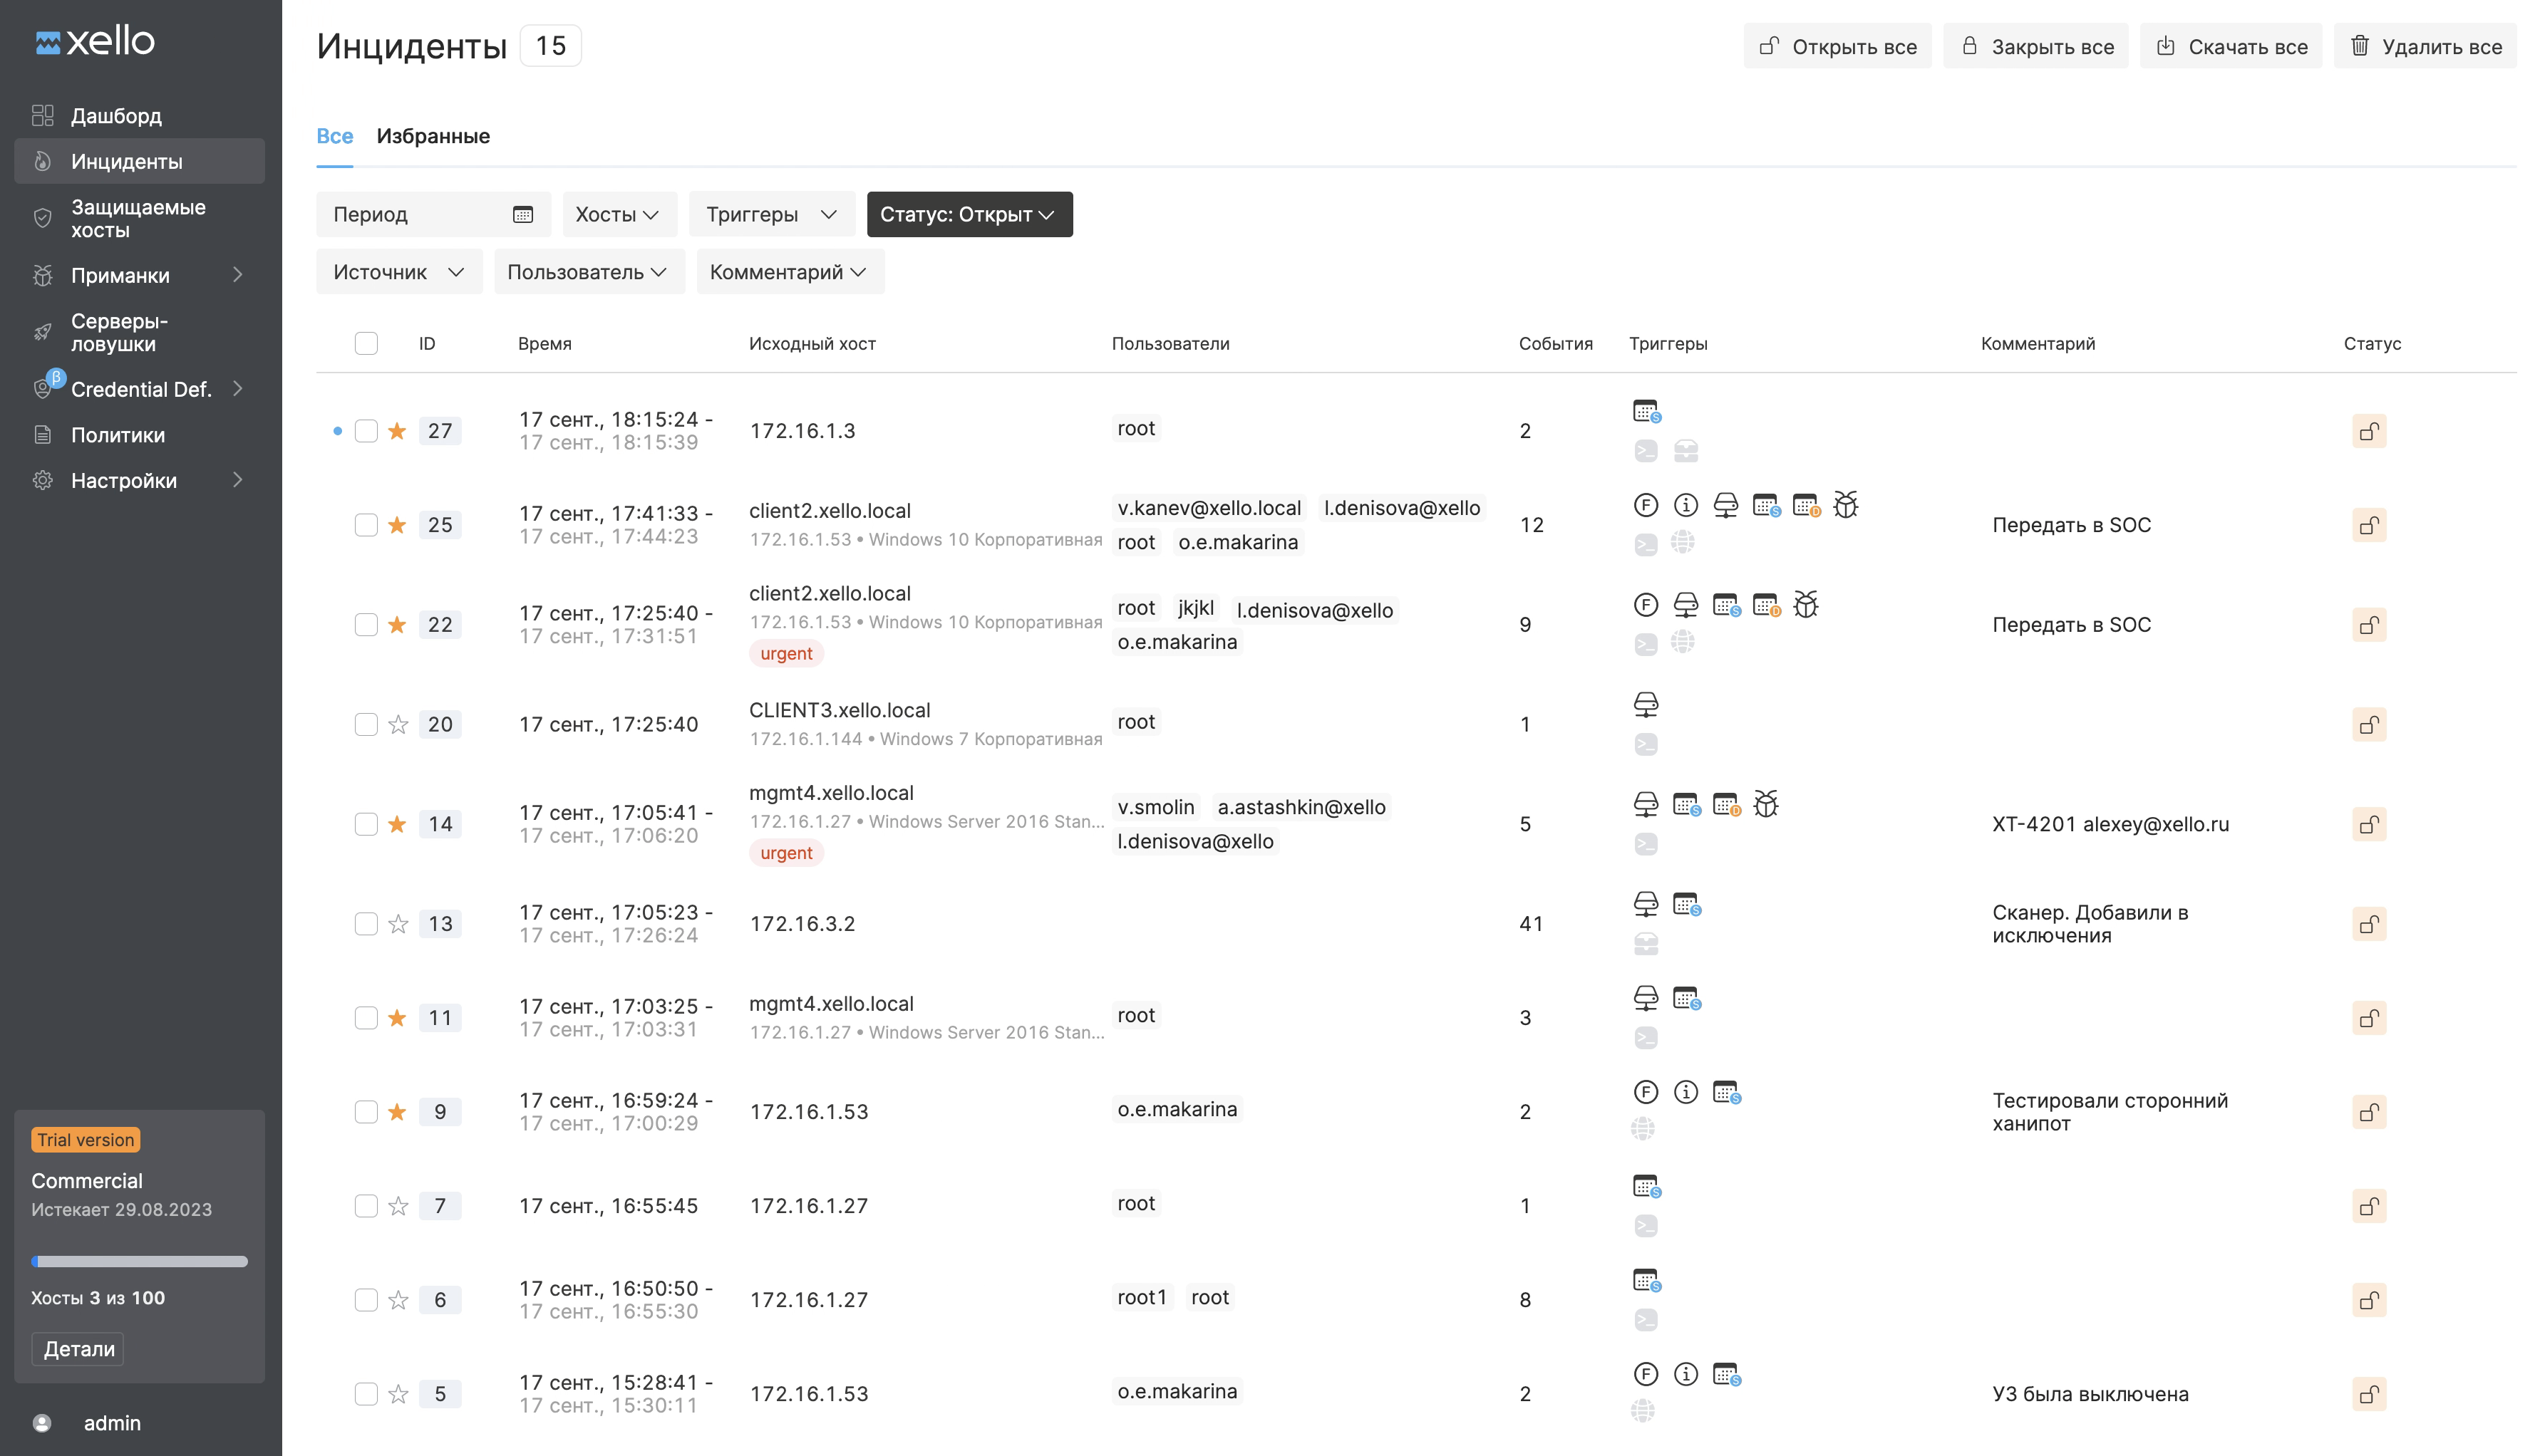Toggle favorite star for incident 20
The image size is (2540, 1456).
point(398,724)
